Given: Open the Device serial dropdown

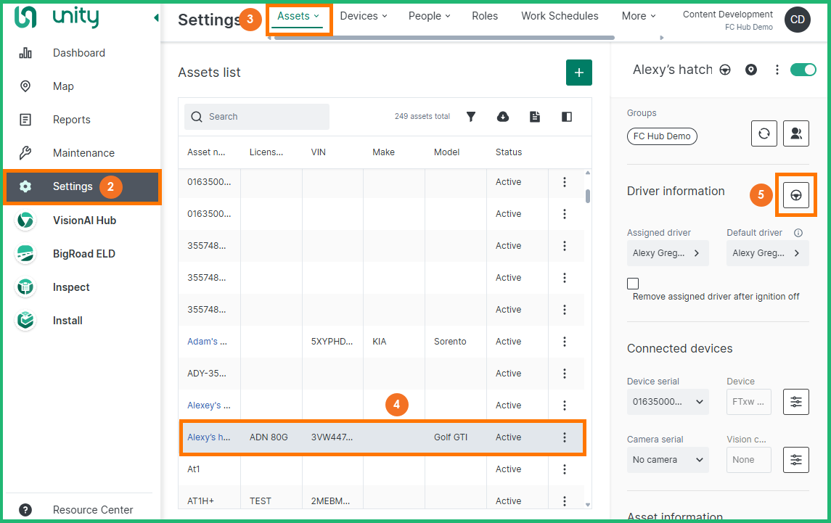Looking at the screenshot, I should 667,402.
